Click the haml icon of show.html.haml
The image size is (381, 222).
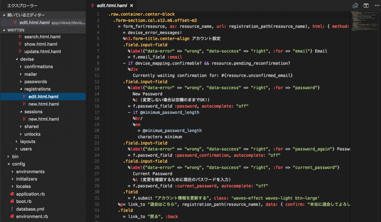pyautogui.click(x=20, y=44)
